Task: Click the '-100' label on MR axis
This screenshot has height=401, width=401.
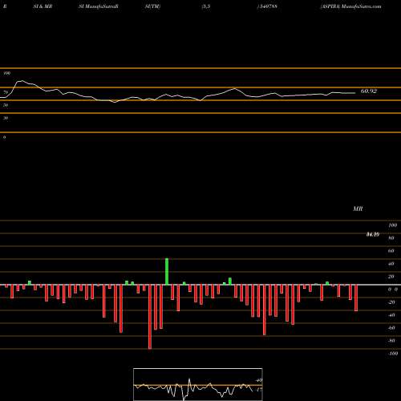Action: pyautogui.click(x=393, y=354)
